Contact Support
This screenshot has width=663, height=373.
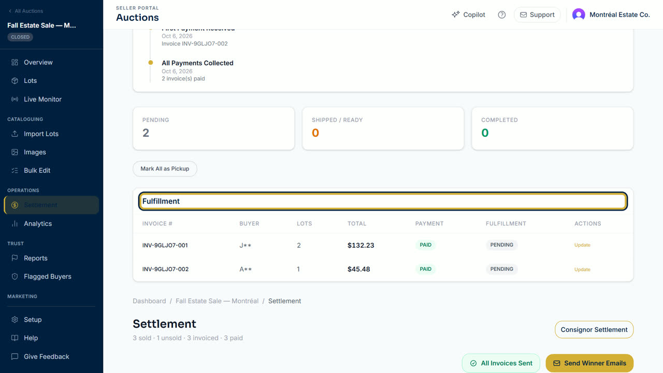coord(537,15)
